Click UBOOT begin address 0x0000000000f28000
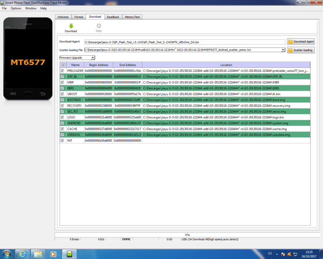323x259 pixels. [99, 94]
